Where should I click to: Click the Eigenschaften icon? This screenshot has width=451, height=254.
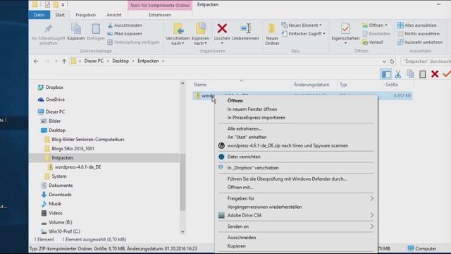point(345,29)
